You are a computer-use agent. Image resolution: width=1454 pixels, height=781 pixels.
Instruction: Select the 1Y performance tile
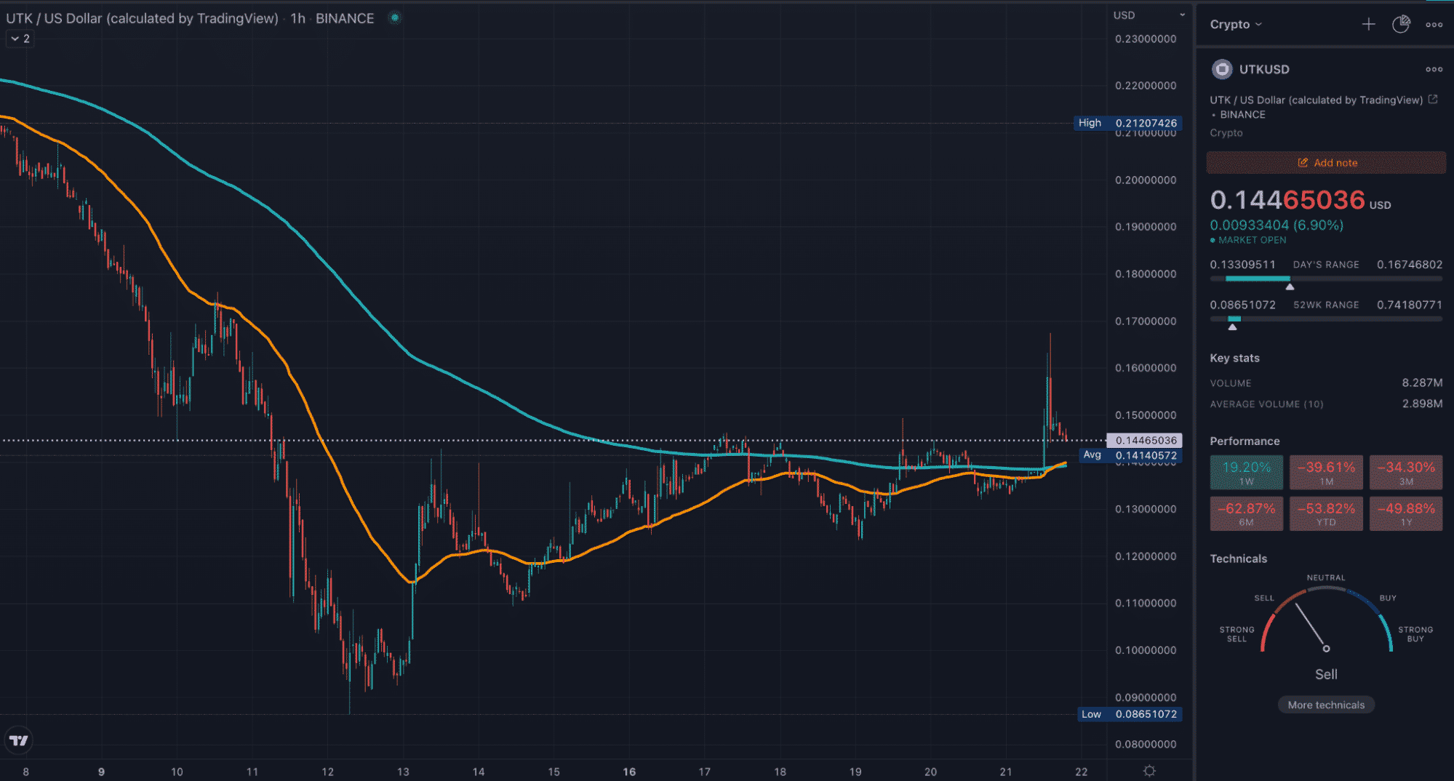click(x=1405, y=513)
